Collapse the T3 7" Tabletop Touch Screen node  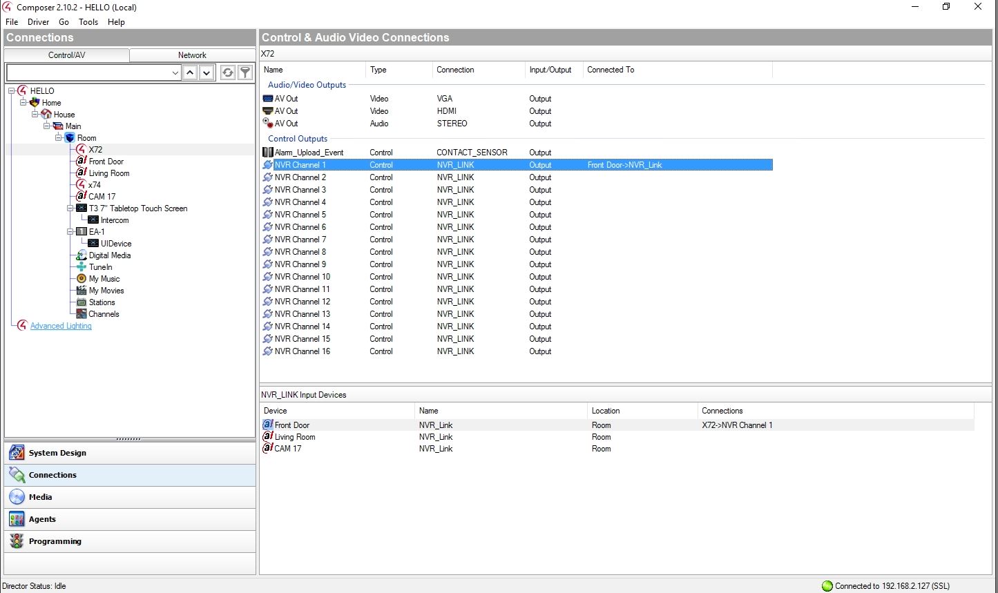point(70,208)
